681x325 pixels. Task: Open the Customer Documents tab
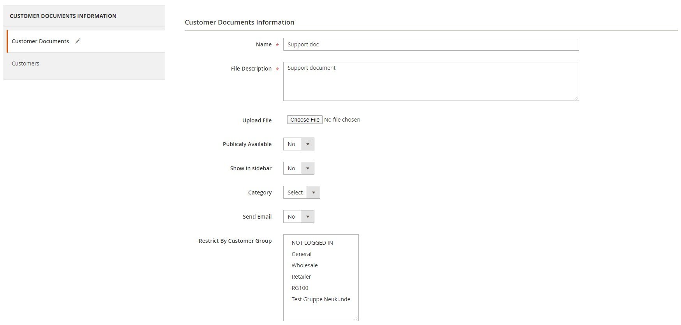tap(86, 41)
